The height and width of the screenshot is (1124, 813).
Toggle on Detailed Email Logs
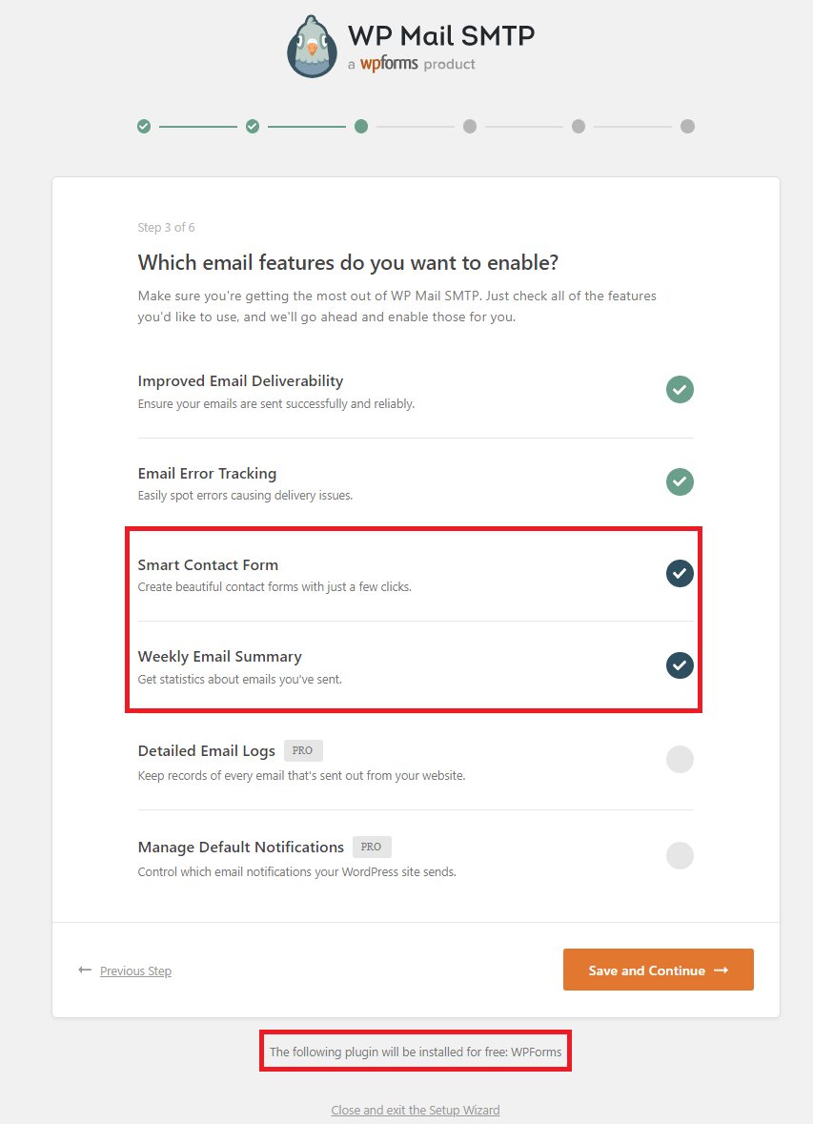coord(680,759)
